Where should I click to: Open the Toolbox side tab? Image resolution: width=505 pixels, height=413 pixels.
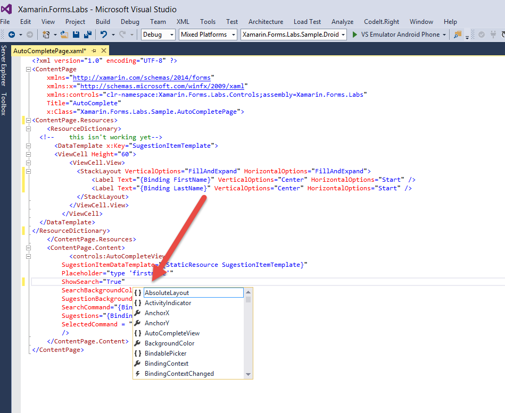(x=4, y=104)
